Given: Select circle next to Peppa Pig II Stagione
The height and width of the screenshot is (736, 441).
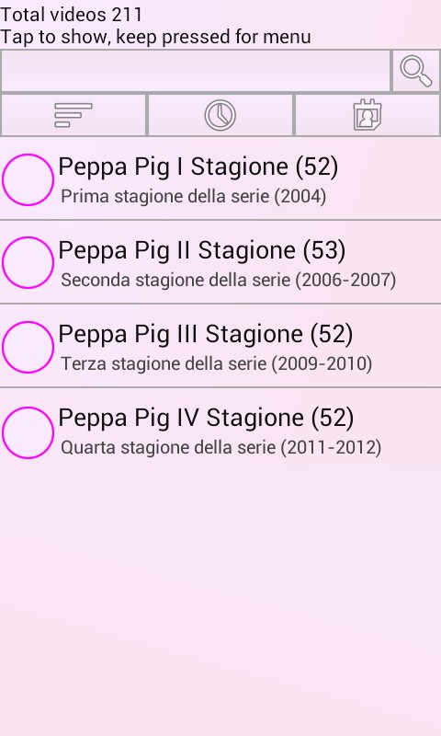Looking at the screenshot, I should pyautogui.click(x=28, y=262).
